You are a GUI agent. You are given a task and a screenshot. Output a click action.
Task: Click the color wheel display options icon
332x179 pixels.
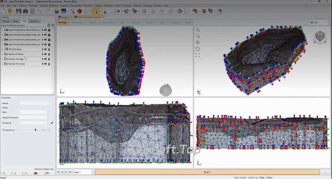coord(56,11)
